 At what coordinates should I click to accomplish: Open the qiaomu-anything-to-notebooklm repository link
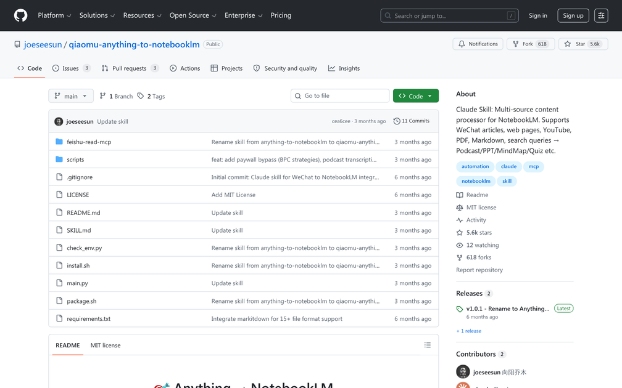[x=134, y=44]
